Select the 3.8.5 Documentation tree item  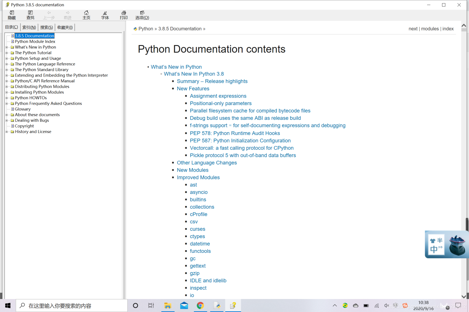click(x=34, y=36)
